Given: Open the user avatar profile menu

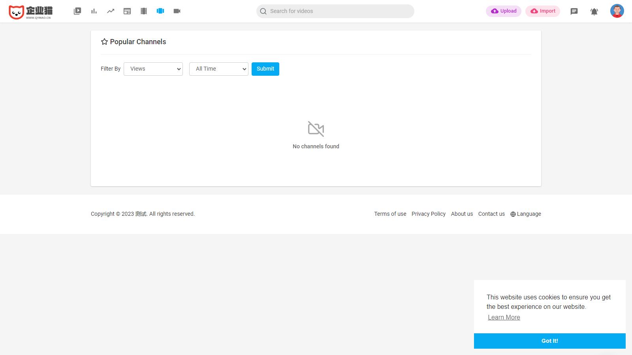Looking at the screenshot, I should (617, 11).
